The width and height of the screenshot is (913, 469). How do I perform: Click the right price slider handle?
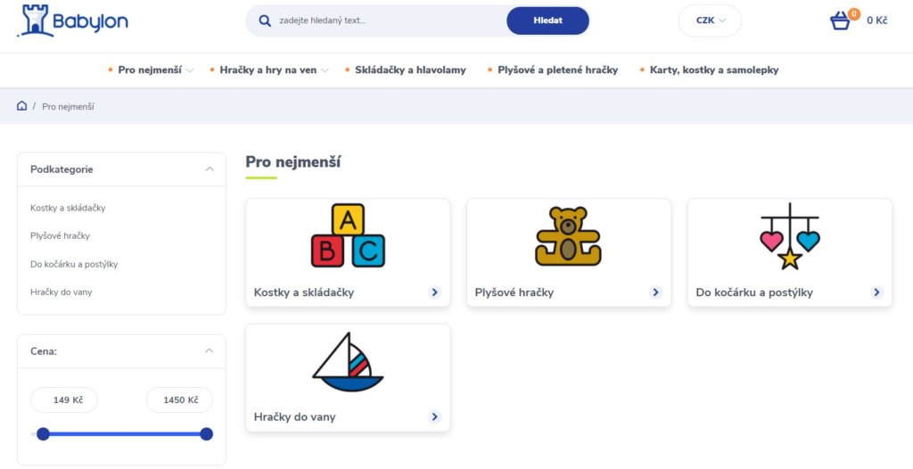coord(206,434)
